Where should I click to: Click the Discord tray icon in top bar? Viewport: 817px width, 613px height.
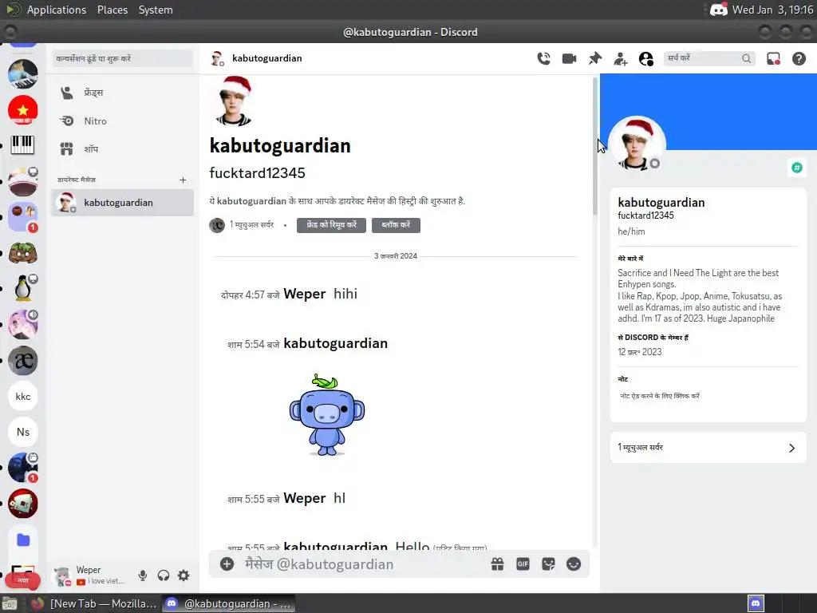[x=719, y=10]
